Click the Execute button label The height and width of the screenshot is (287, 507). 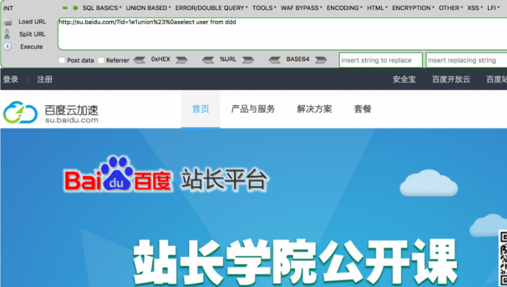tap(31, 47)
